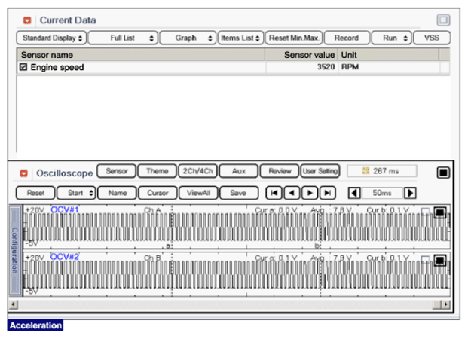Screen dimensions: 468x339
Task: Maximize the Current Data panel
Action: pyautogui.click(x=443, y=20)
